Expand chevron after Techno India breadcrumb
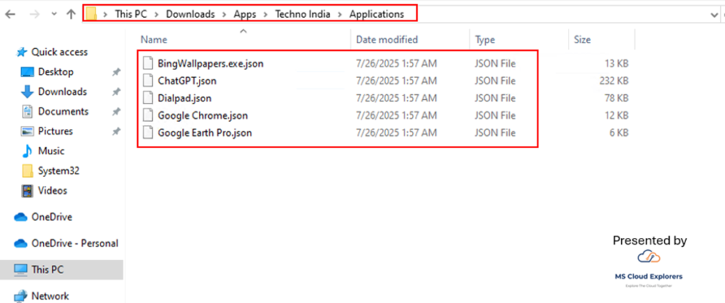 coord(340,14)
